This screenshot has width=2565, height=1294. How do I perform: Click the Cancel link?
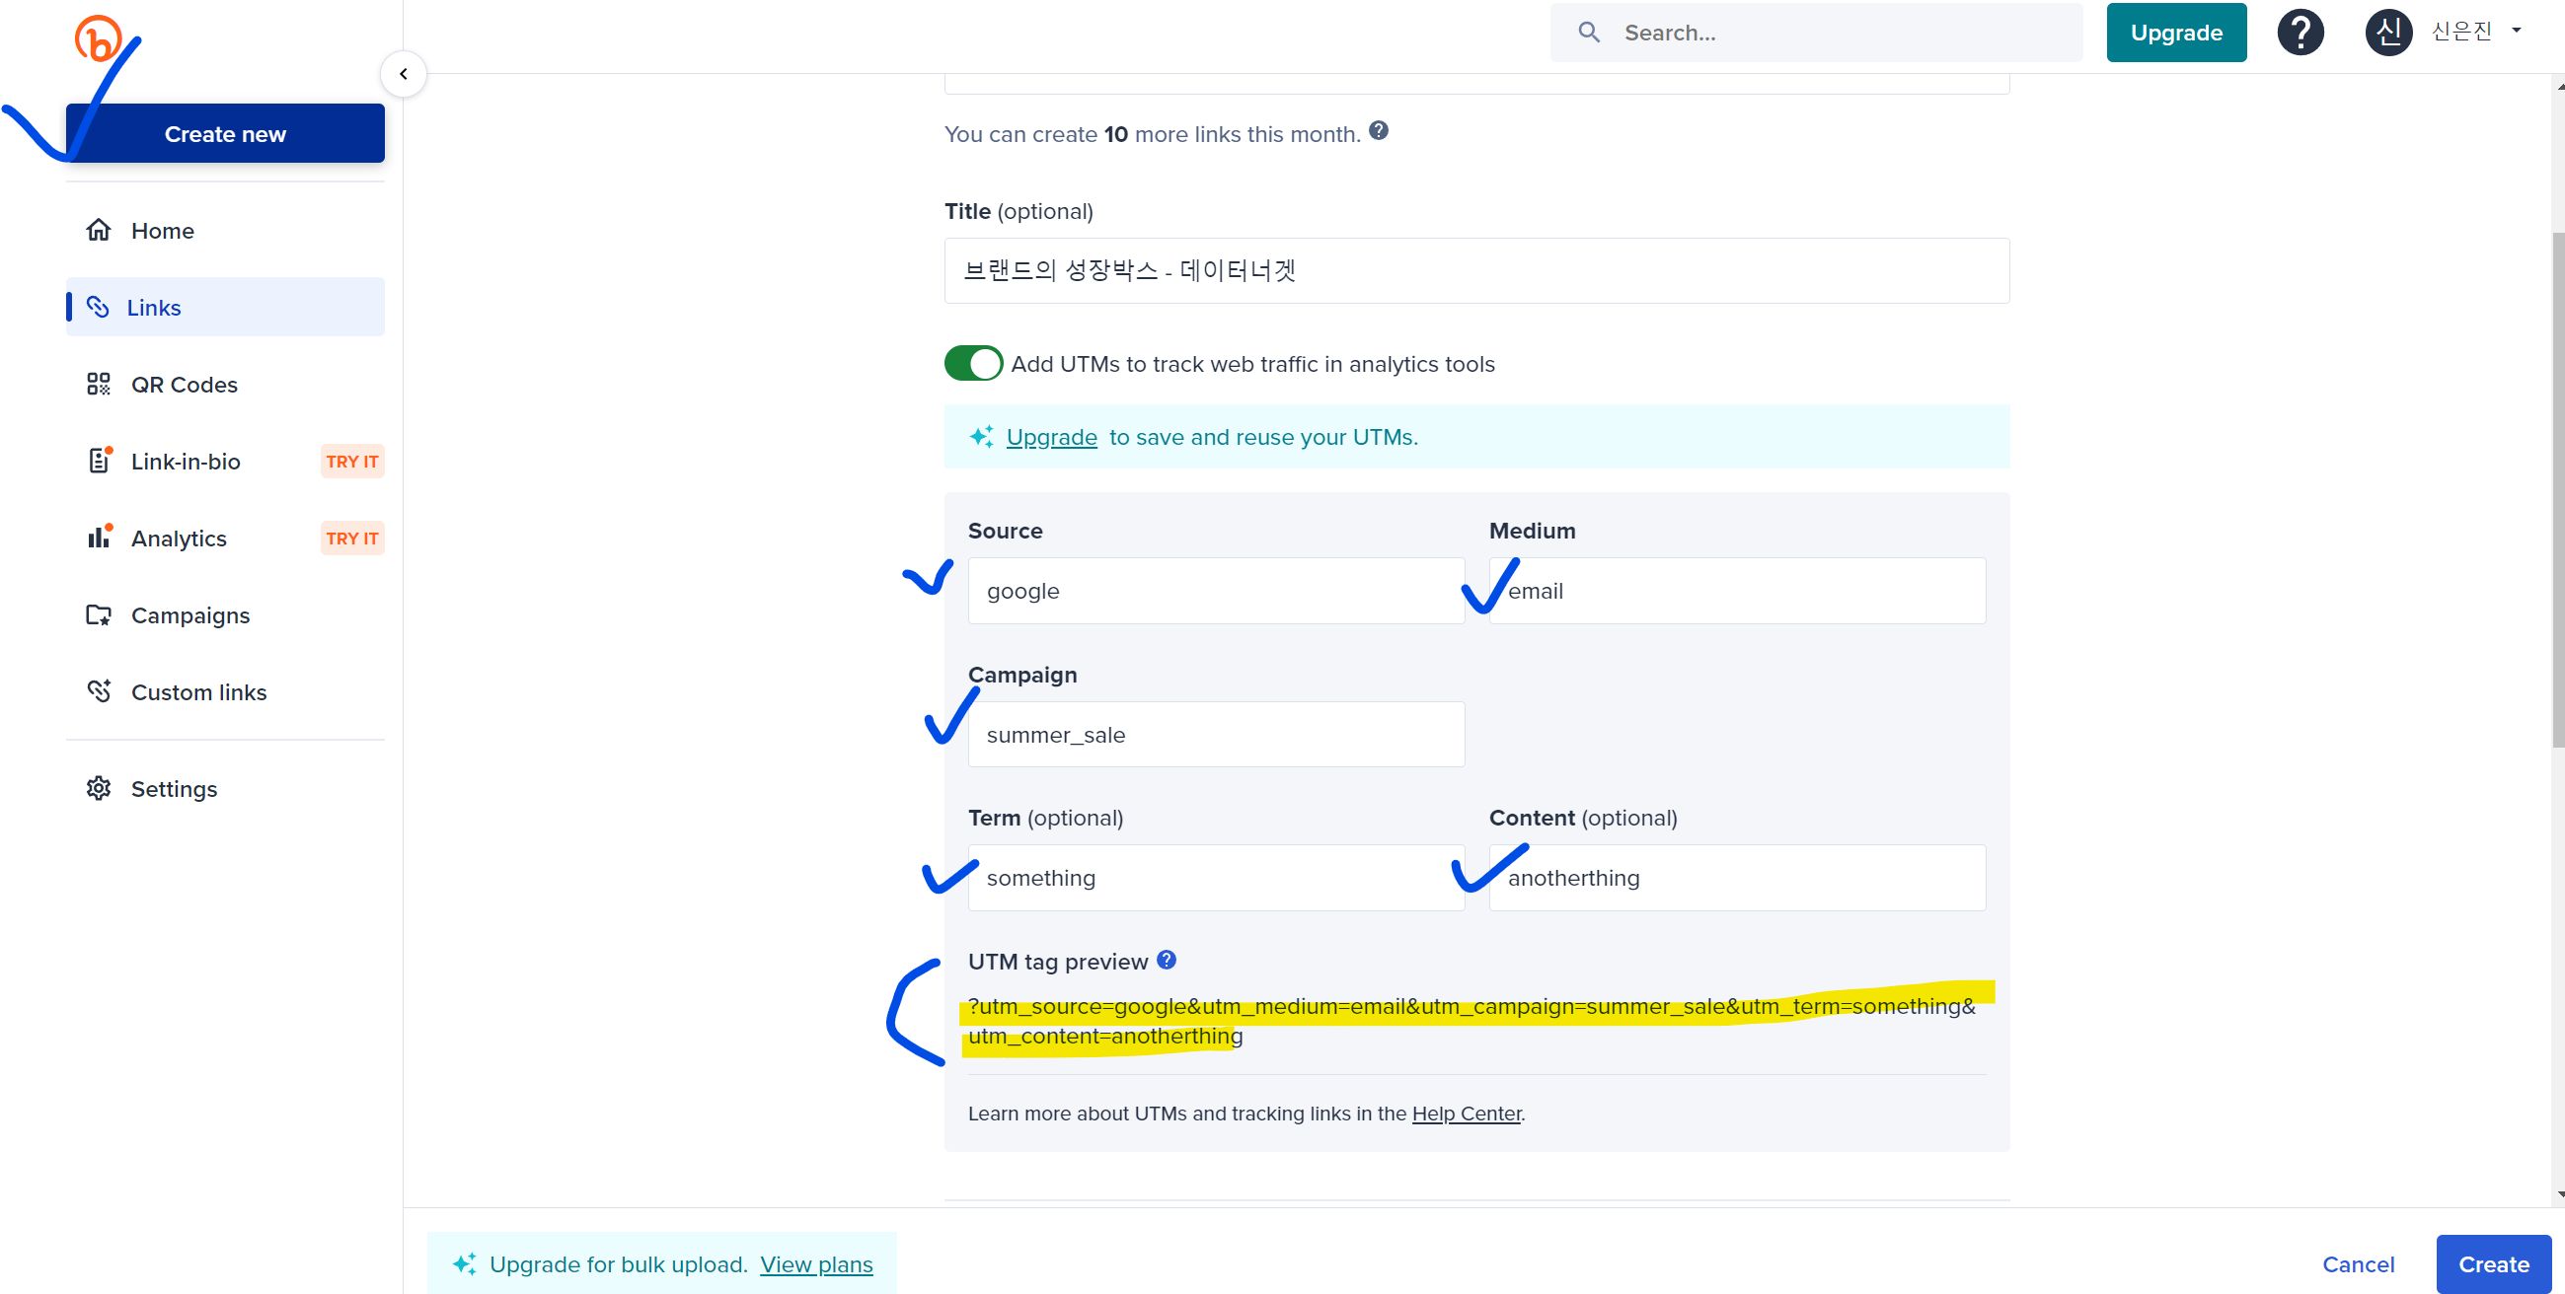point(2357,1264)
